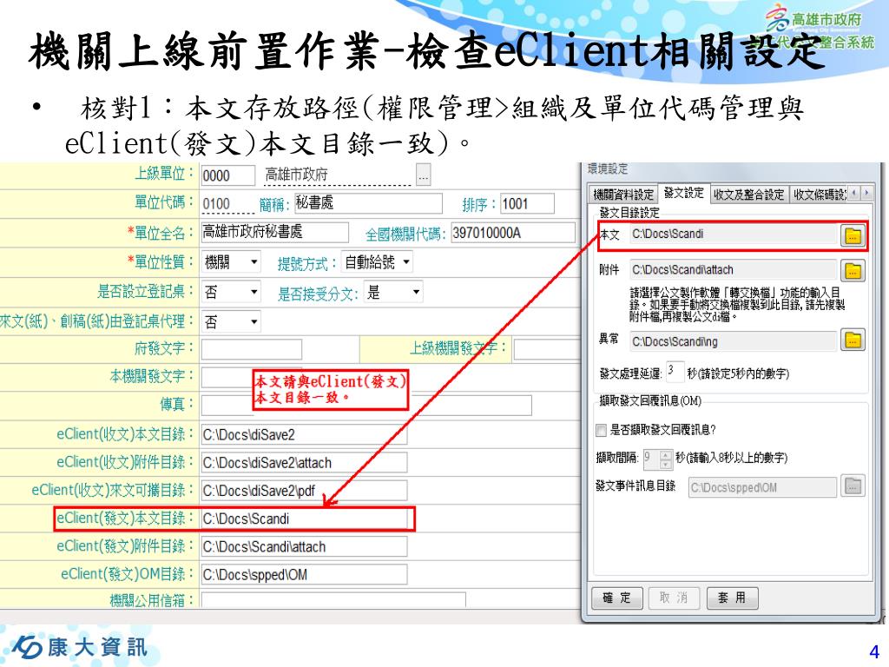Click the 機關公用信箱 input field
Image resolution: width=889 pixels, height=667 pixels.
333,600
